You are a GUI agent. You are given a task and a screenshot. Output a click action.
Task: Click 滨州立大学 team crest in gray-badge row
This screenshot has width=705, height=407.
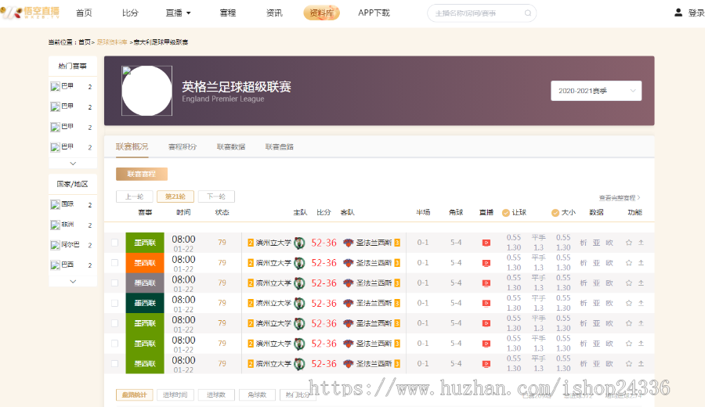(299, 283)
